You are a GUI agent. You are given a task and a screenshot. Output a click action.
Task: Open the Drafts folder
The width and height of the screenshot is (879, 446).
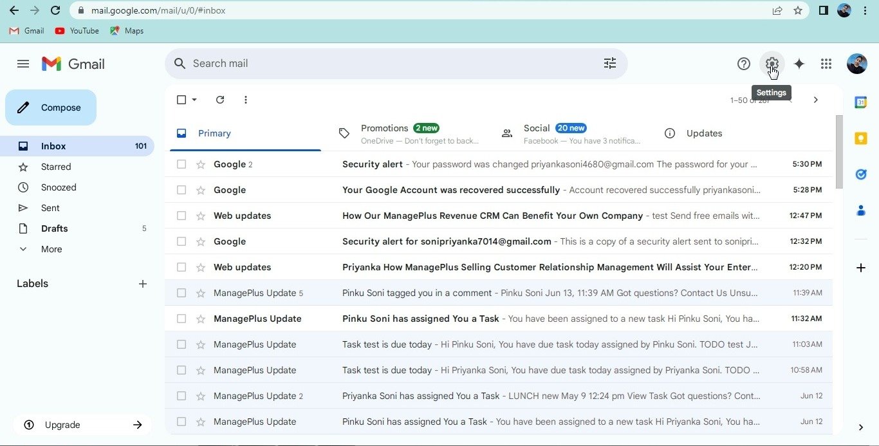point(77,228)
